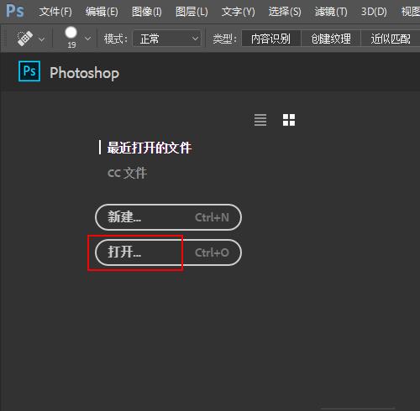
Task: Open the brush size preset picker
Action: click(71, 38)
